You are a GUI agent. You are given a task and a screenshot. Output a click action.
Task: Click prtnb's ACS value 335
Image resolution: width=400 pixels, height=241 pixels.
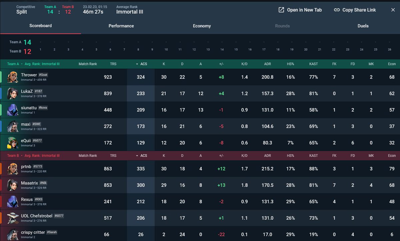(x=141, y=169)
